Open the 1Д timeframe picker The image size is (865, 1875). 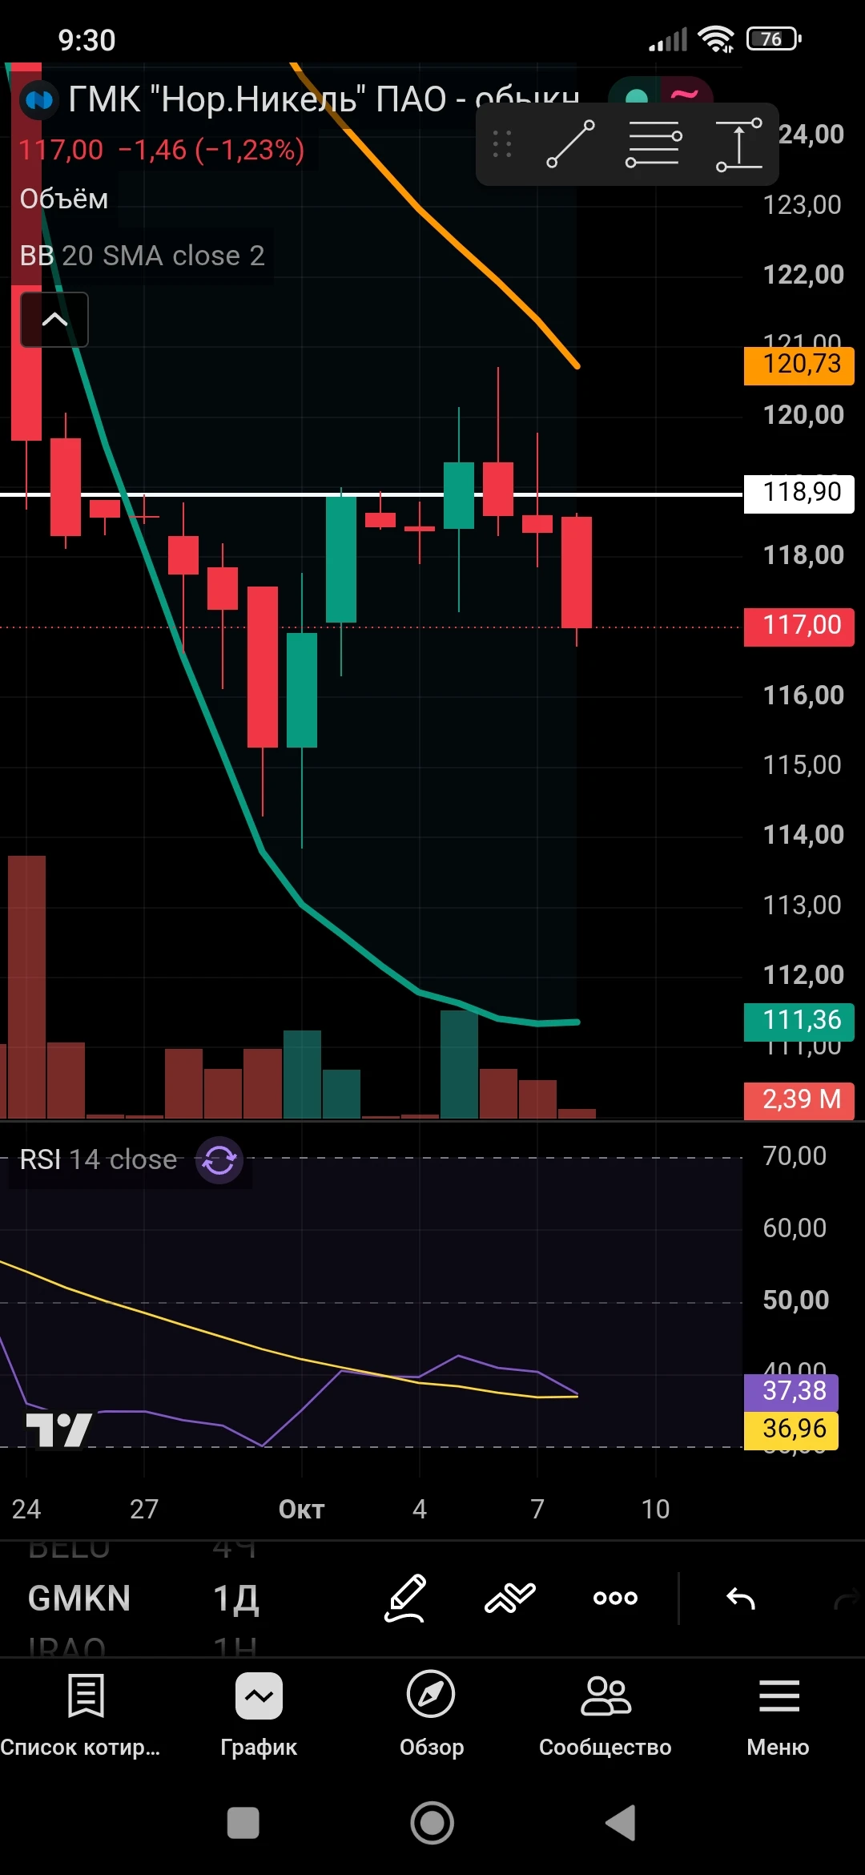[x=235, y=1599]
